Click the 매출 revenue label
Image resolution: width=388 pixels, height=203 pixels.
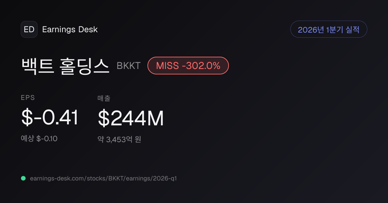(x=104, y=98)
